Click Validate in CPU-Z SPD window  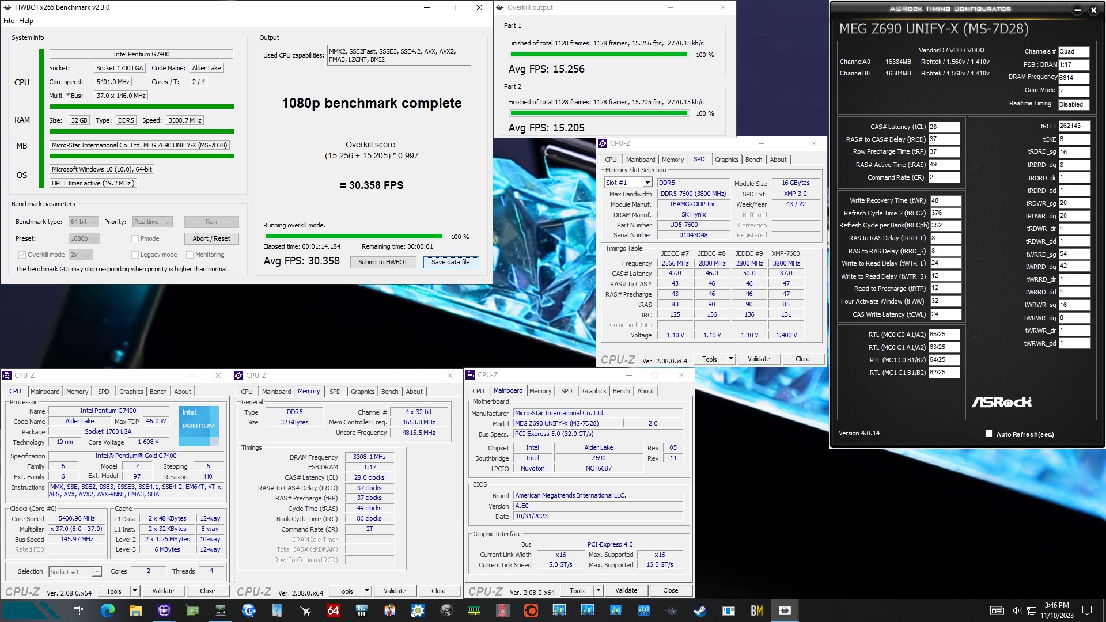pos(759,359)
